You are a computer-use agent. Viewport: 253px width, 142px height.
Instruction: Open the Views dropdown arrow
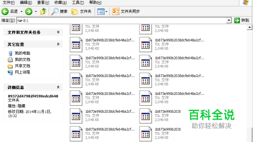(x=106, y=12)
